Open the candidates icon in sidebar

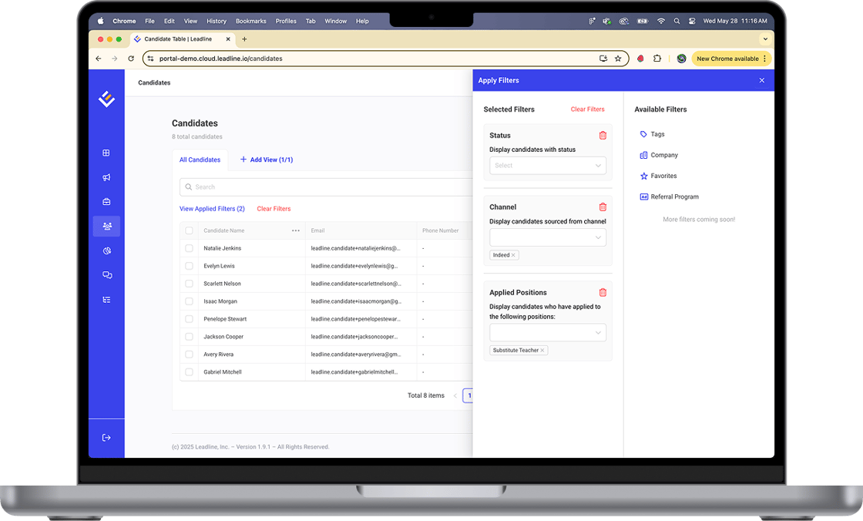tap(106, 227)
